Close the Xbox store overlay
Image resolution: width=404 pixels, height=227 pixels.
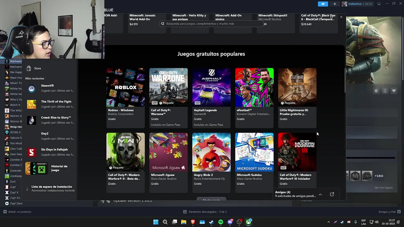(341, 17)
